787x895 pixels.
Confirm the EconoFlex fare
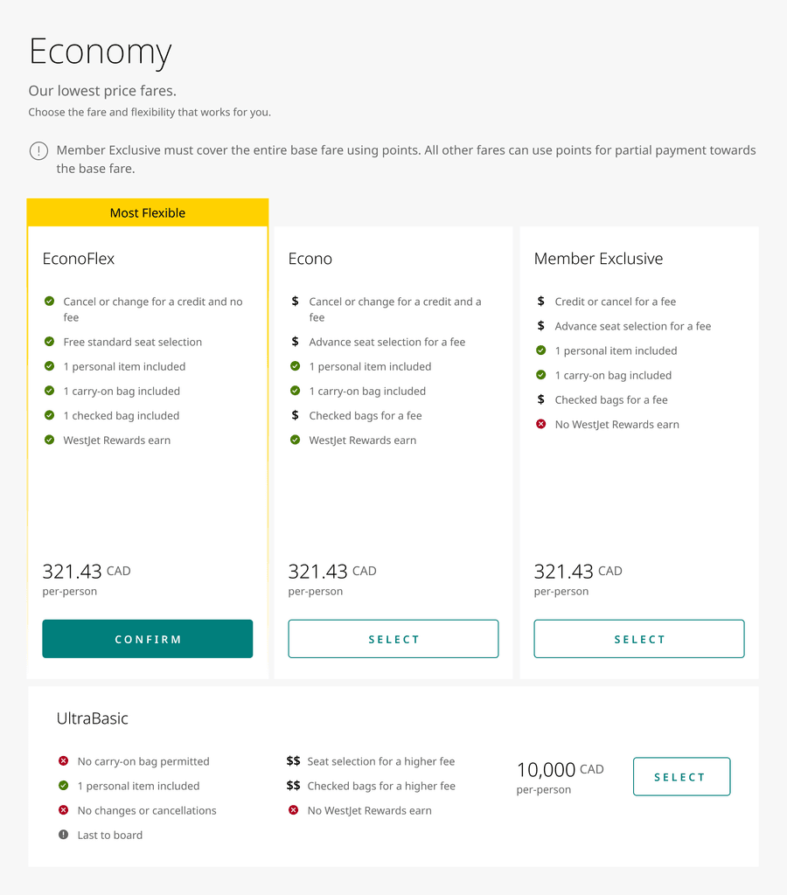coord(148,639)
